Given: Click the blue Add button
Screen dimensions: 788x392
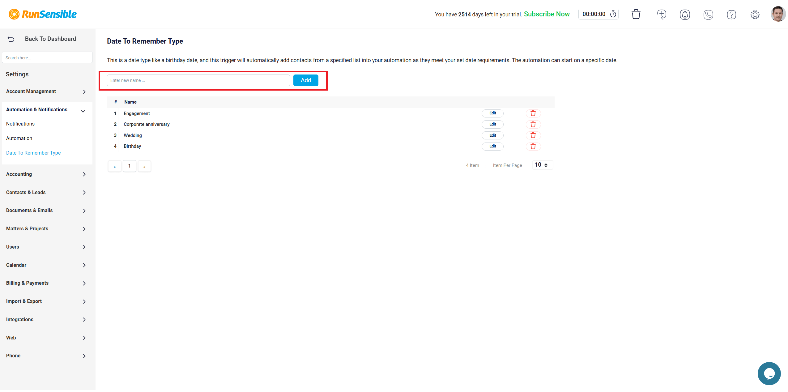Looking at the screenshot, I should [305, 80].
